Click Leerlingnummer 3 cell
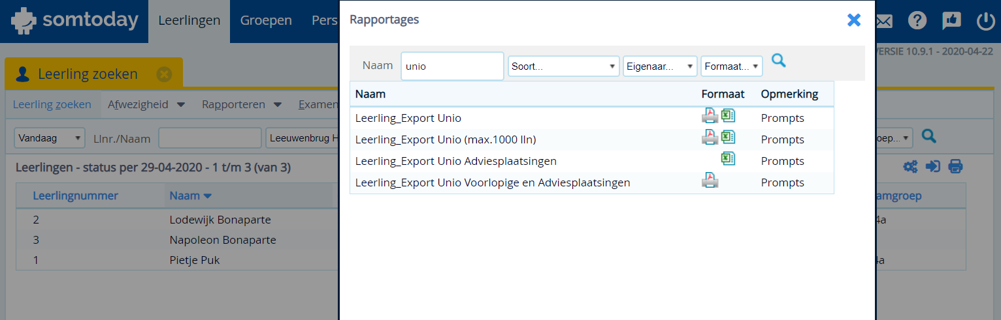 [36, 240]
